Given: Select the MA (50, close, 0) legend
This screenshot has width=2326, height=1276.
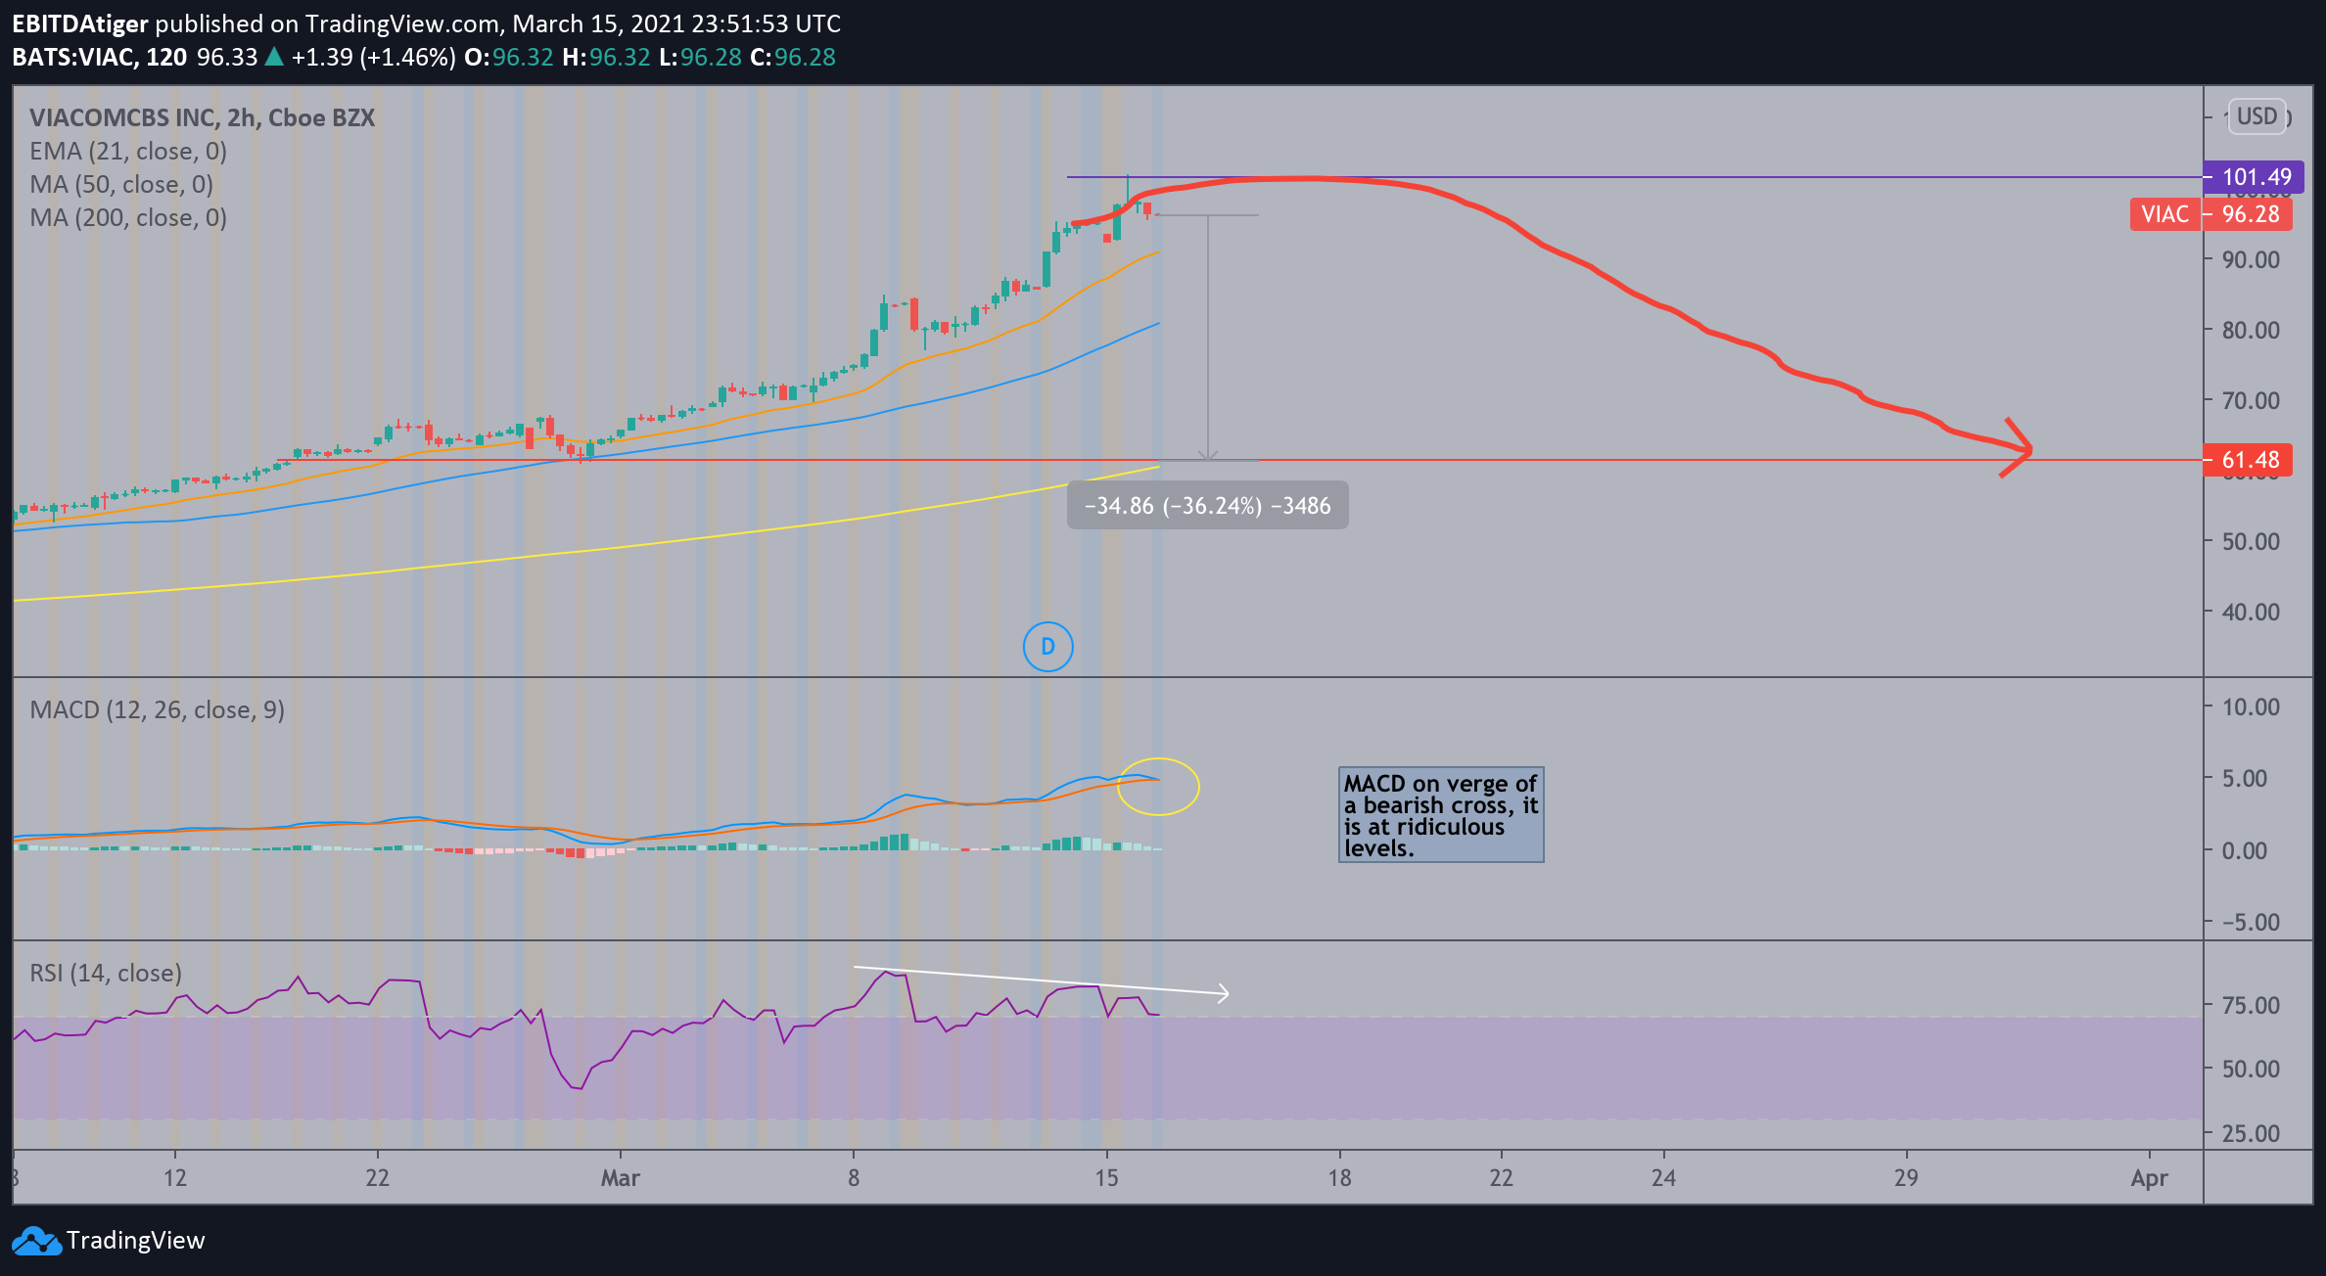Looking at the screenshot, I should (x=121, y=185).
